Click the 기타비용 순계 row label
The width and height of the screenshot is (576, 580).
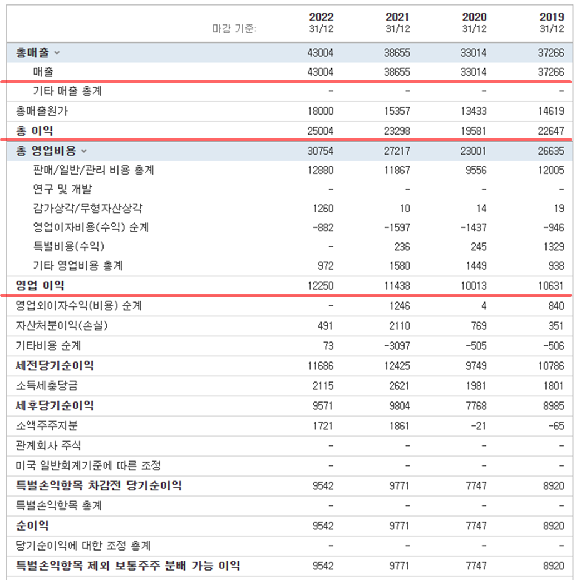coord(48,346)
